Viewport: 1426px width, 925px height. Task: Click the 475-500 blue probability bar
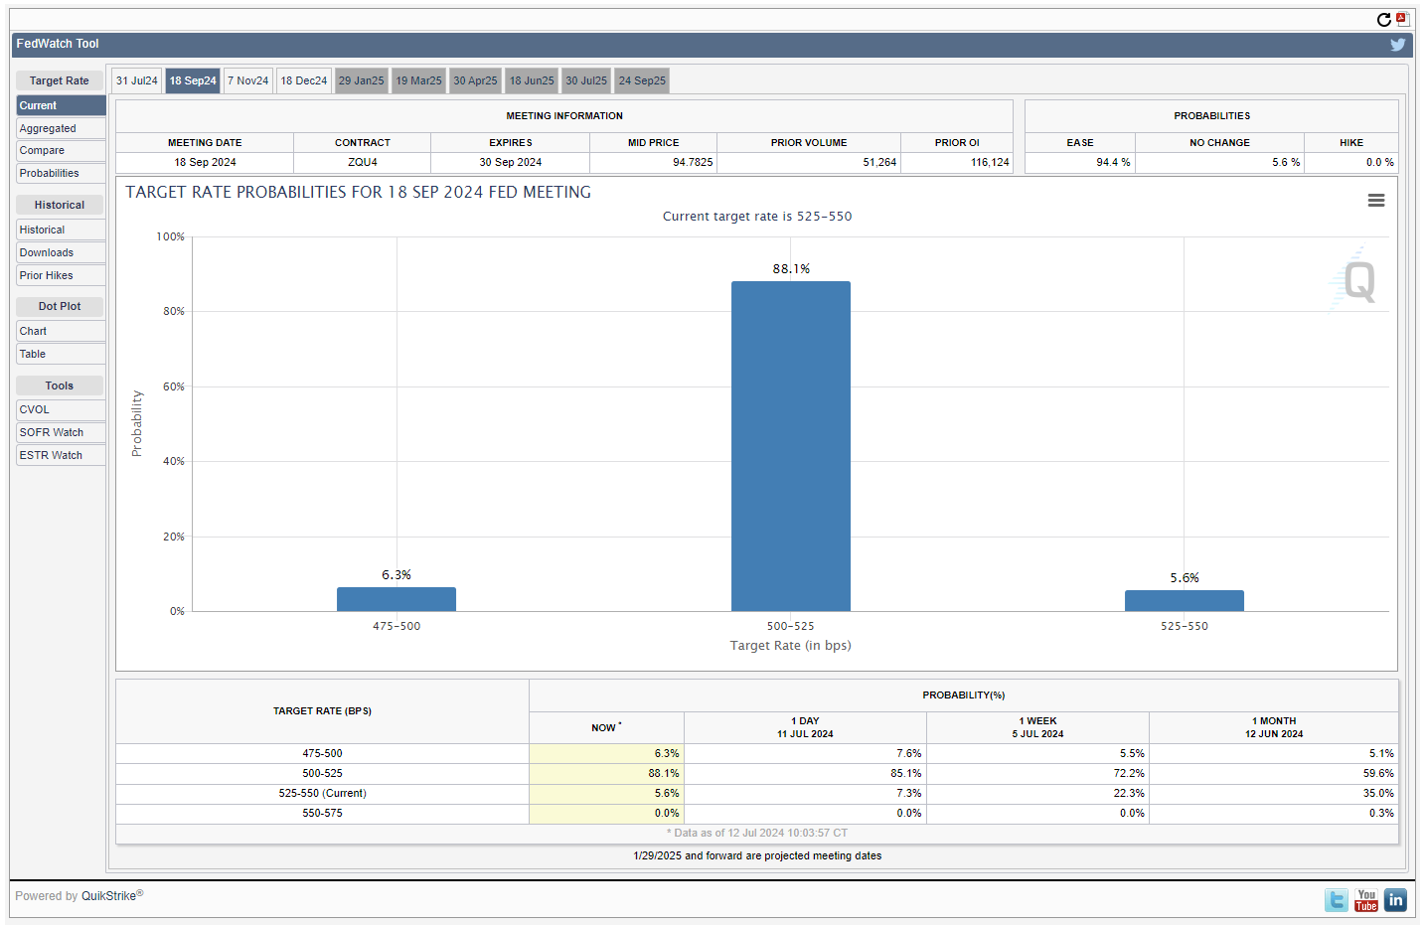coord(396,599)
